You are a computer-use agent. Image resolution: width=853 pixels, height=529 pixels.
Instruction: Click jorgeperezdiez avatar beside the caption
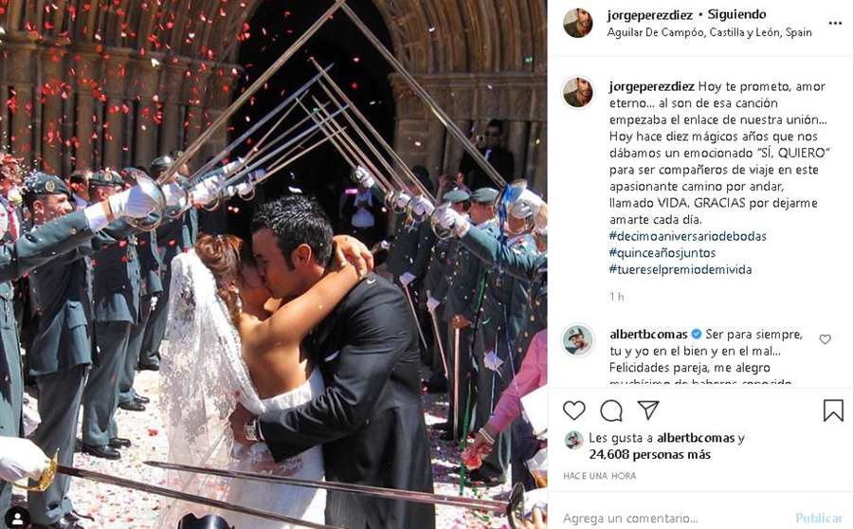(578, 93)
